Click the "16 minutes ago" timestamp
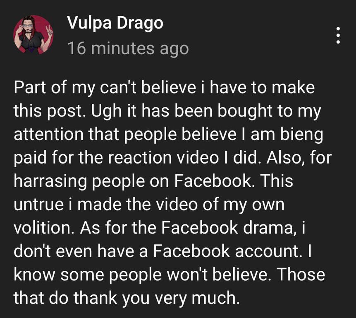 pos(128,48)
